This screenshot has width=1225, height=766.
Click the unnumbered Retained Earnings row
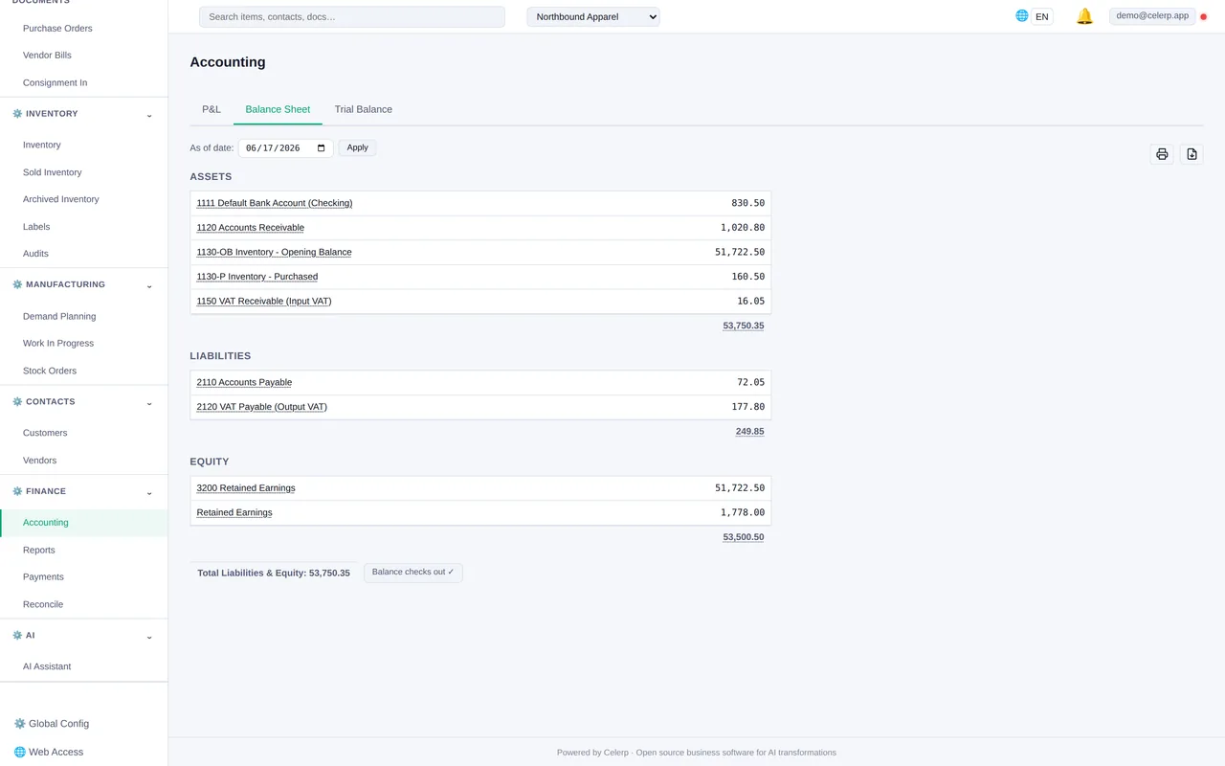(x=480, y=512)
